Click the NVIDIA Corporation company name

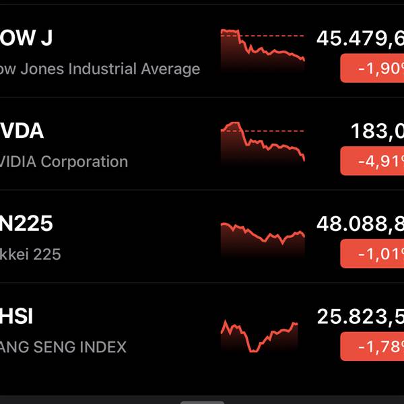64,162
